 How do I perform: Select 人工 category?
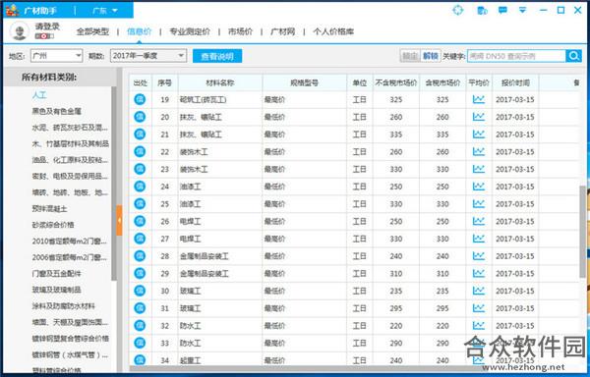pyautogui.click(x=39, y=95)
